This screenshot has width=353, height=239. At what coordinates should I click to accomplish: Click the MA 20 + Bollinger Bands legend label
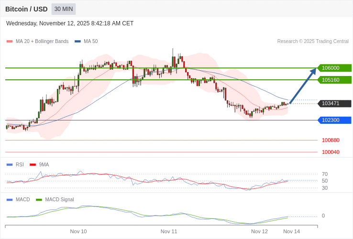pos(42,42)
